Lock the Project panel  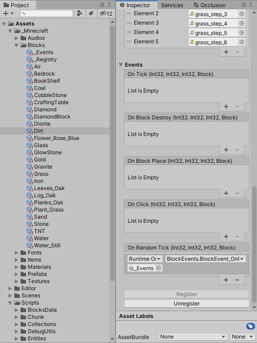(x=102, y=4)
